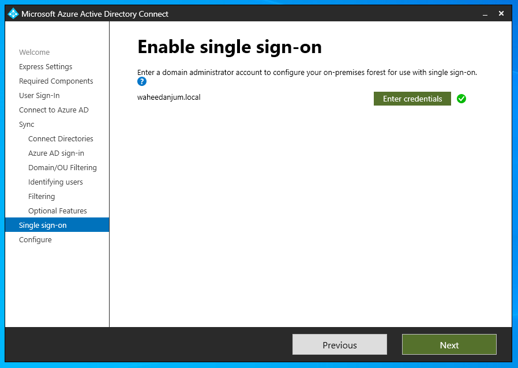Click the blue help question mark icon
The width and height of the screenshot is (518, 368).
click(x=142, y=81)
